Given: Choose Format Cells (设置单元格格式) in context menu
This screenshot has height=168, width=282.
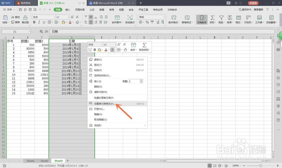Looking at the screenshot, I should [x=117, y=104].
